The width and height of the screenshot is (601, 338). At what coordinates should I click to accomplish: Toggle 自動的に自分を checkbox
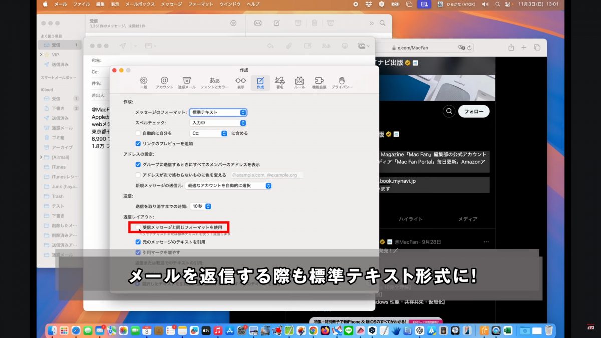click(x=138, y=133)
